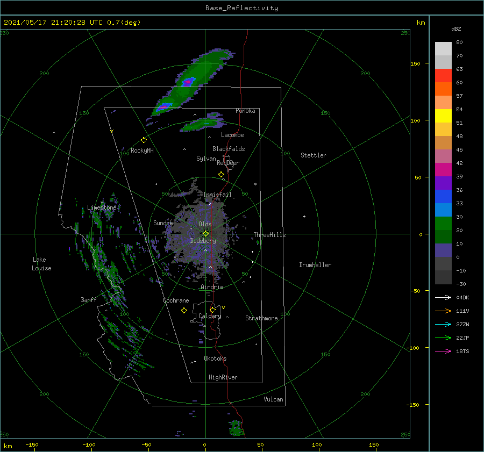
Task: Select the Okotoks label
Action: pyautogui.click(x=215, y=358)
